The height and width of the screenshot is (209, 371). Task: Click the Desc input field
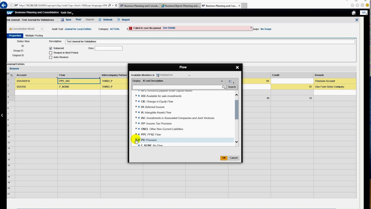pos(108,48)
